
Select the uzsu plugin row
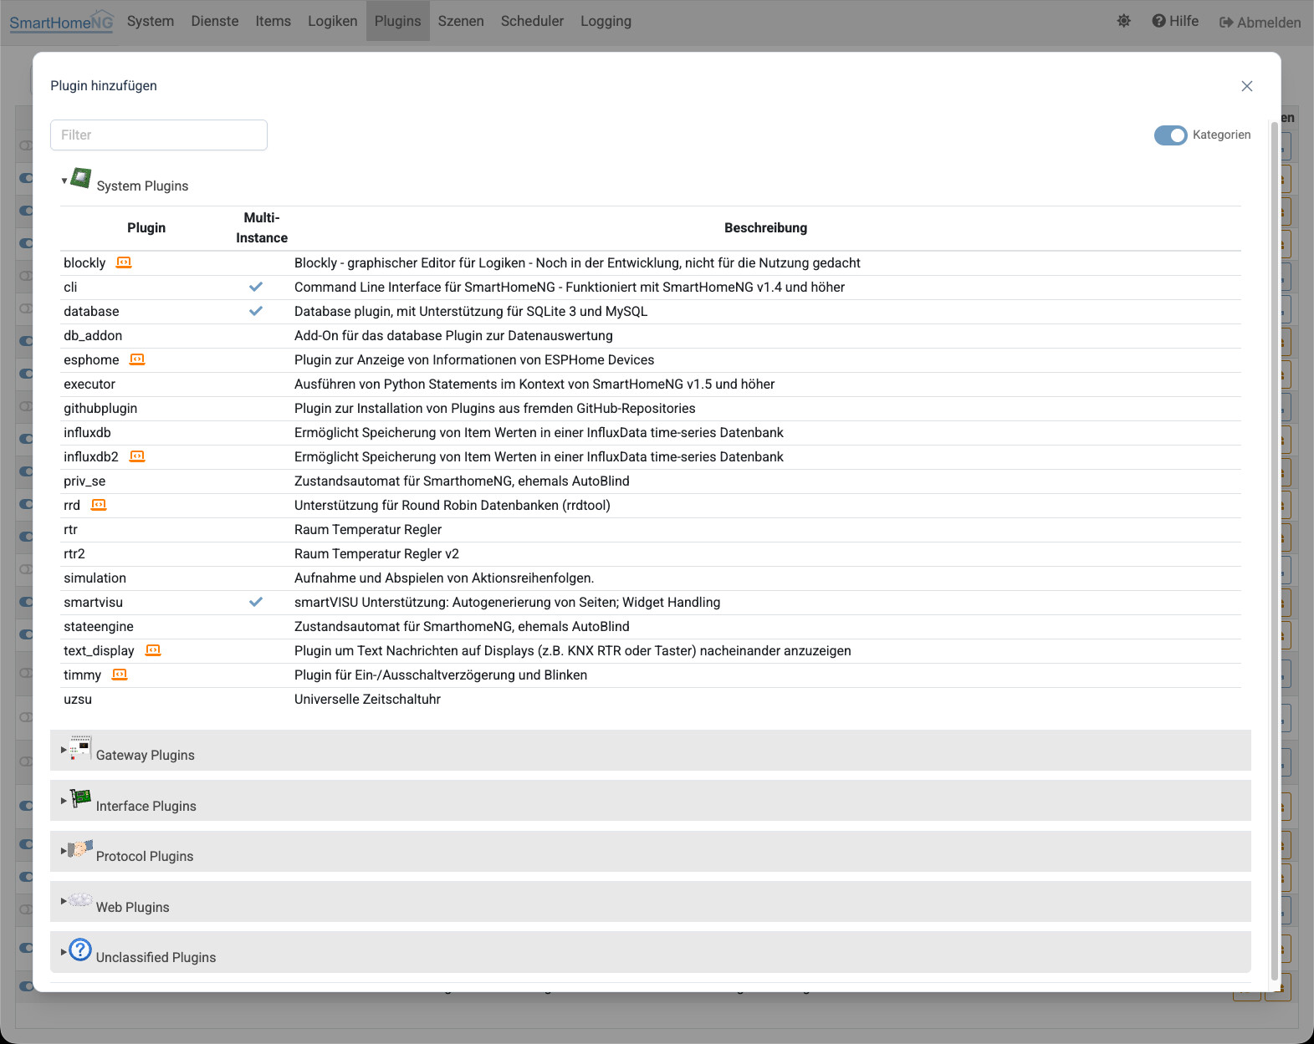click(651, 699)
